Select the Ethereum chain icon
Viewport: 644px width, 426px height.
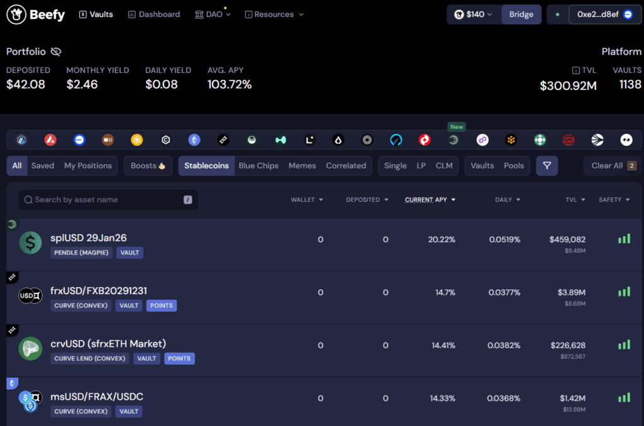coord(194,140)
